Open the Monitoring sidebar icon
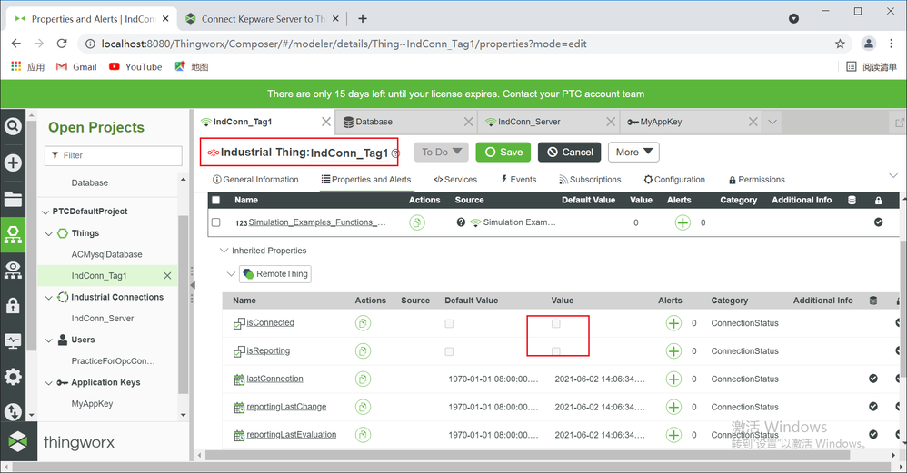Viewport: 907px width, 473px height. [13, 340]
